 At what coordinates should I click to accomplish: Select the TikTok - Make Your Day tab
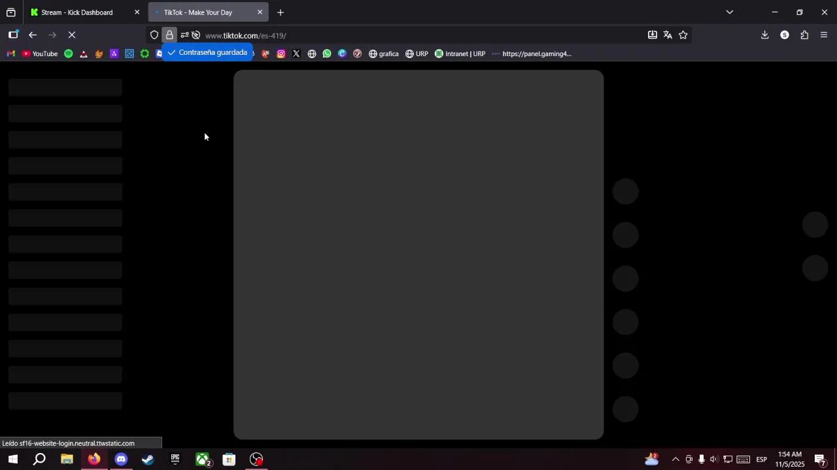tap(198, 12)
